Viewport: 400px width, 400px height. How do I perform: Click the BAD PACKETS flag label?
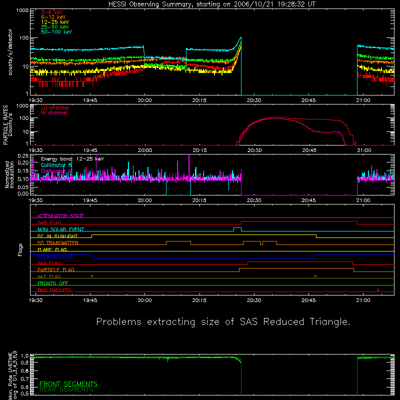click(54, 290)
